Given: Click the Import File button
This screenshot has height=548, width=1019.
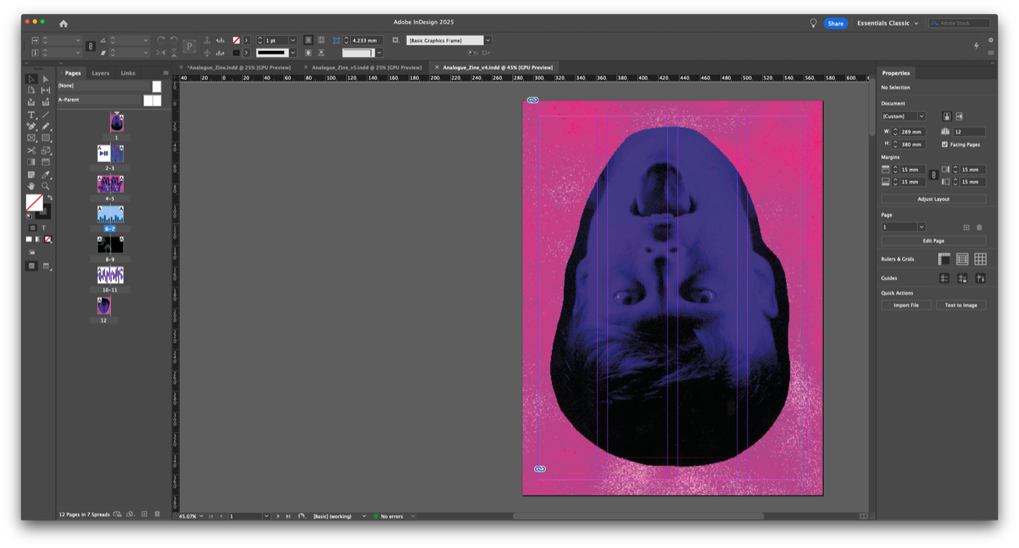Looking at the screenshot, I should (x=906, y=305).
